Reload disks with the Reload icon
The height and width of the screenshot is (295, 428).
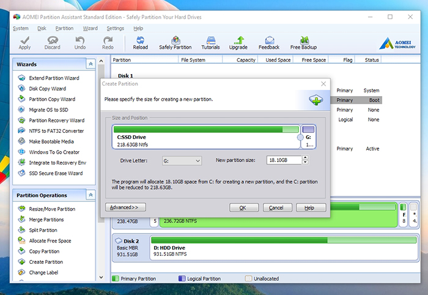point(140,40)
